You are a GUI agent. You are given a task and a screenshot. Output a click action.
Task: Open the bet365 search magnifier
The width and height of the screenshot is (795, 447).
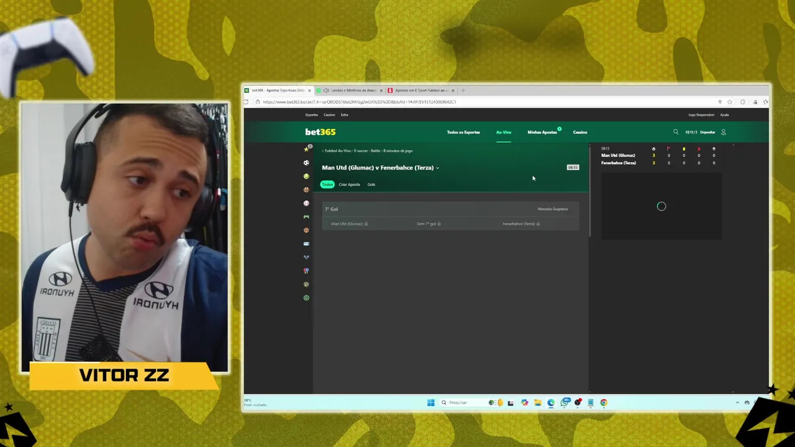tap(676, 132)
